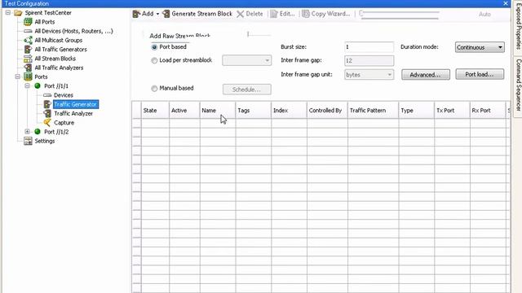
Task: Click the Ports group icon
Action: [x=28, y=77]
